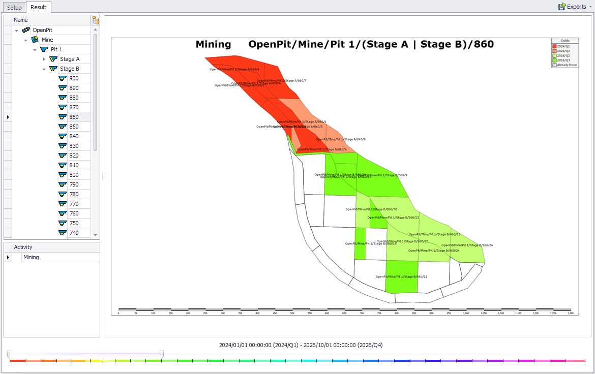Click tree scrollbar up arrow
This screenshot has width=595, height=374.
(95, 29)
